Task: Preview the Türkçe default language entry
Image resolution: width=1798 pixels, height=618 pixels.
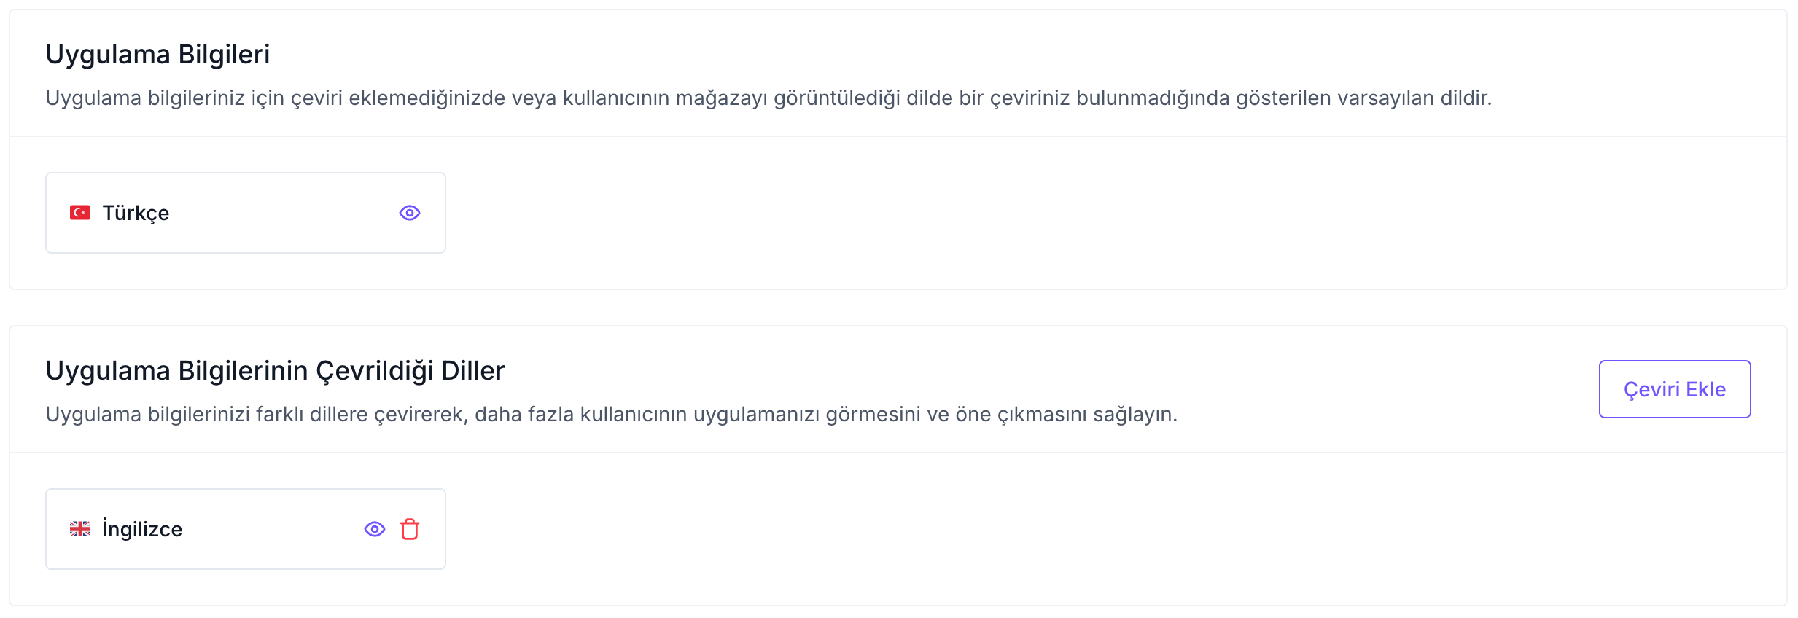Action: pyautogui.click(x=410, y=213)
